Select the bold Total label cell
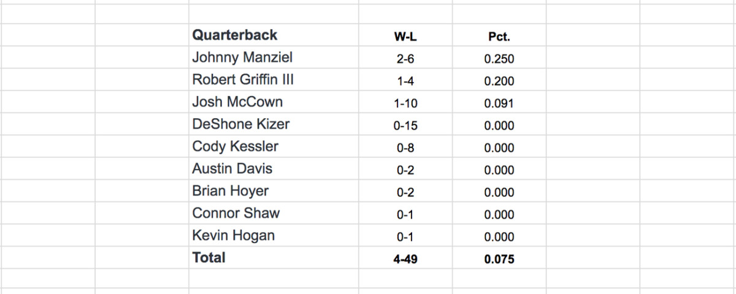The width and height of the screenshot is (736, 294). [x=209, y=258]
